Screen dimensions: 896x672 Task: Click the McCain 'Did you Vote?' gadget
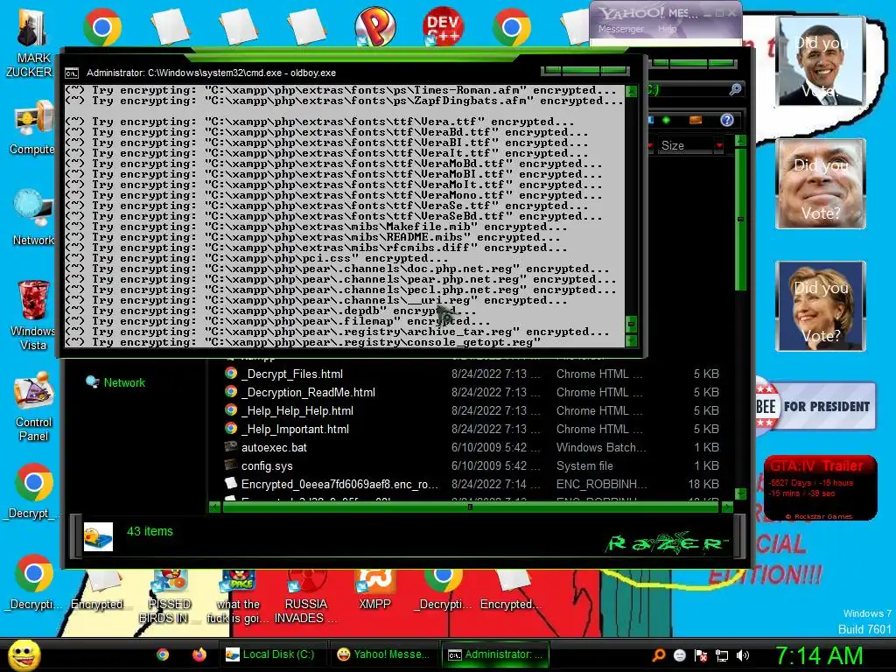(x=821, y=184)
